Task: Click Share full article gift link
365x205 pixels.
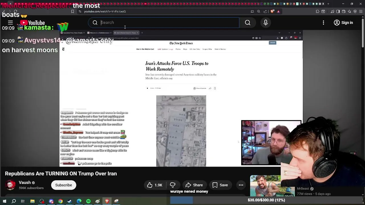Action: 200,88
